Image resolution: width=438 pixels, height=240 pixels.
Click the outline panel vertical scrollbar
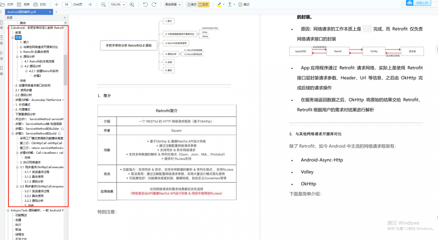coord(65,70)
